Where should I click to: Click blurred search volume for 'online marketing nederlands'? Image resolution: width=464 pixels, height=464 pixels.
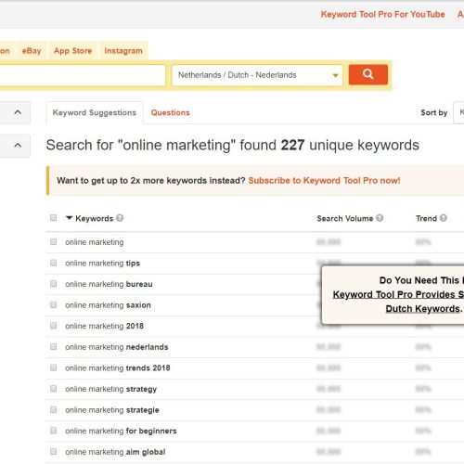(x=329, y=347)
